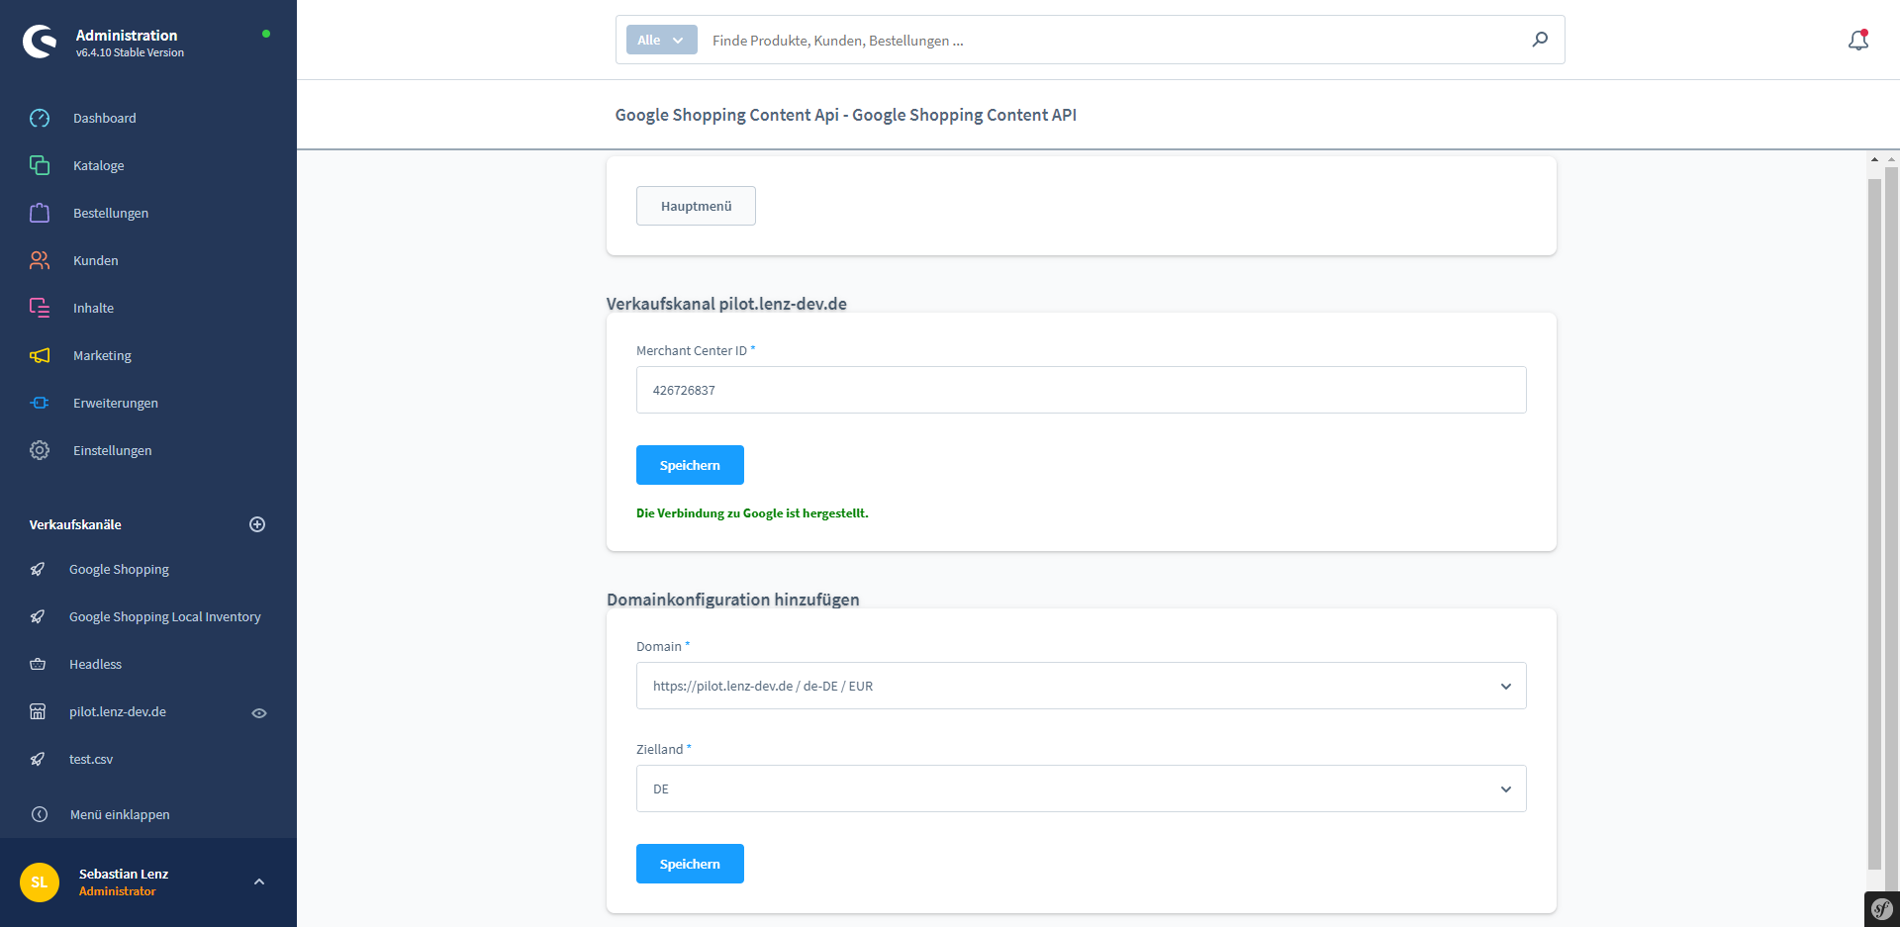This screenshot has height=927, width=1900.
Task: Toggle eye icon for pilot.lenz-dev.de storefront
Action: pyautogui.click(x=259, y=712)
